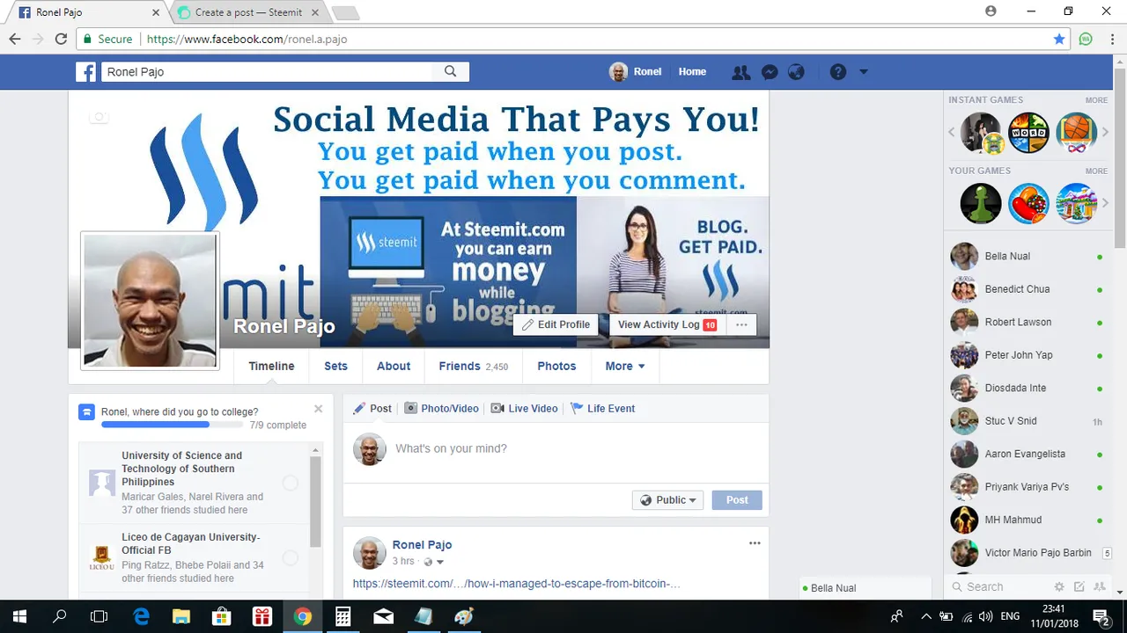
Task: Click the Ronel profile link in header
Action: point(636,72)
